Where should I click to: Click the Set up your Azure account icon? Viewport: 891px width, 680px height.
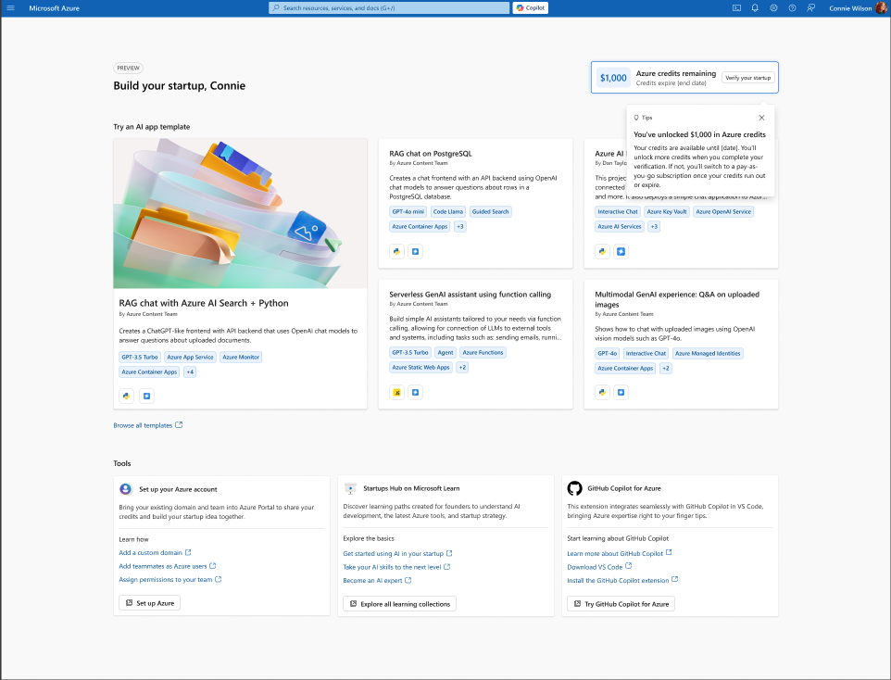point(126,489)
